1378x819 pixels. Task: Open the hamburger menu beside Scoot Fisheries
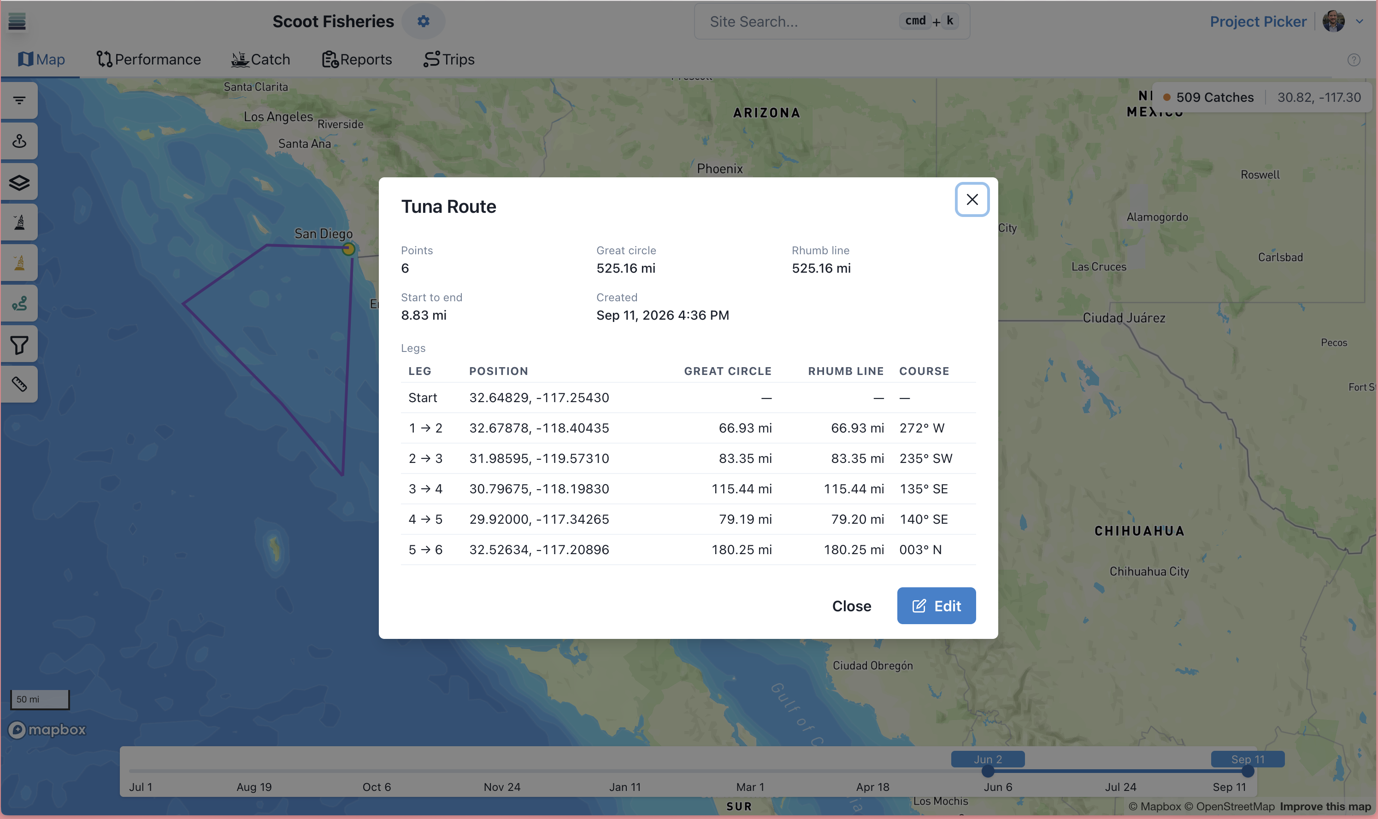(x=17, y=22)
